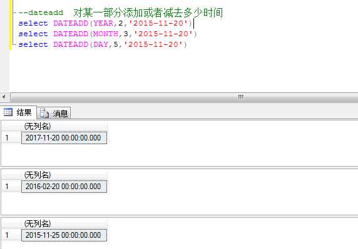Click the DAY datepart keyword
Viewport: 358px width, 249px height.
pyautogui.click(x=101, y=44)
